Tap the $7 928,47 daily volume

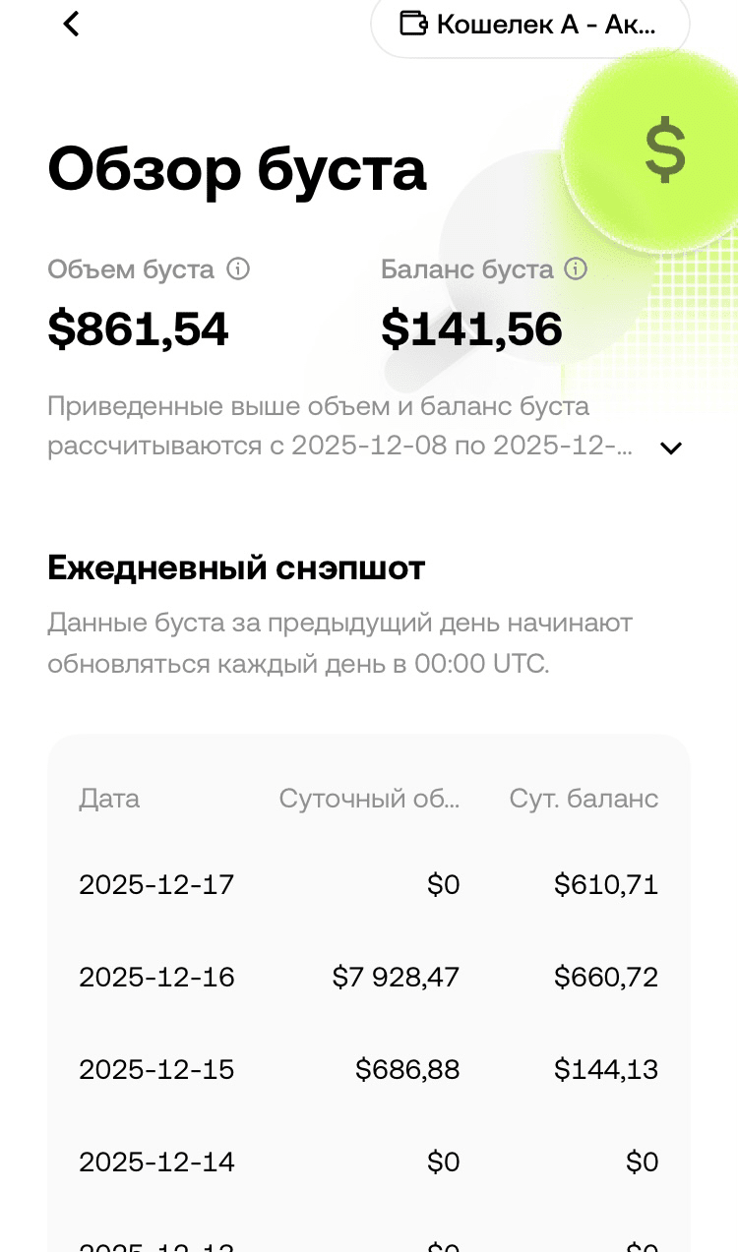(x=396, y=978)
